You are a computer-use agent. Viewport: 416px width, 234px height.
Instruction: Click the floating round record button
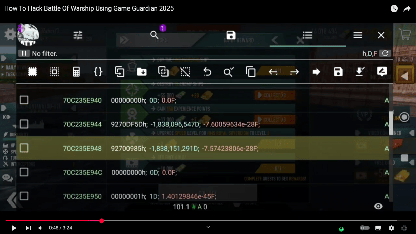pos(404,117)
